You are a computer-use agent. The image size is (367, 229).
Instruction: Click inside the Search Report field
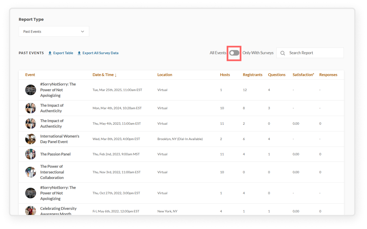coord(310,53)
